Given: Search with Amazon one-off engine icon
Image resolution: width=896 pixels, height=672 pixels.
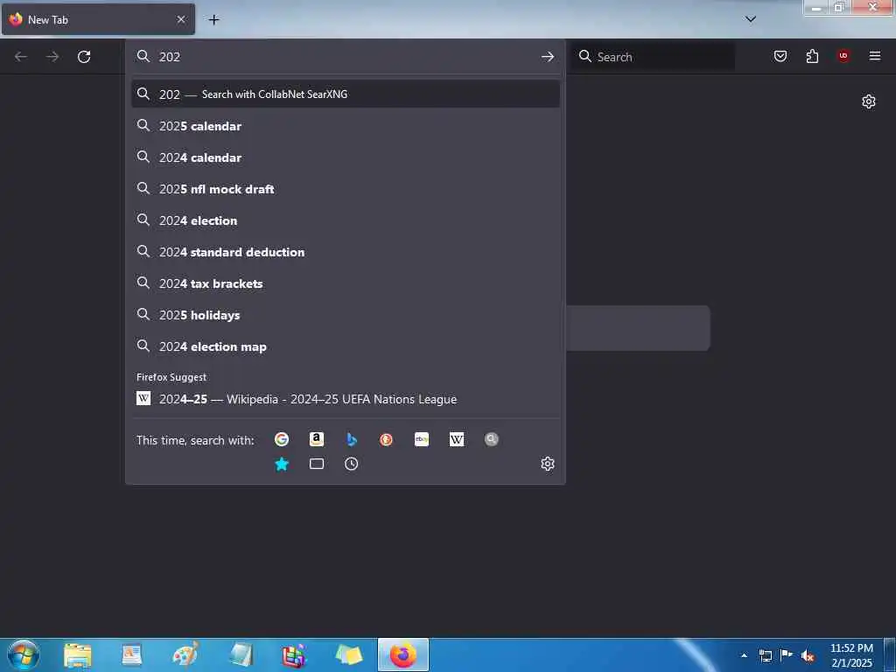Looking at the screenshot, I should [317, 439].
